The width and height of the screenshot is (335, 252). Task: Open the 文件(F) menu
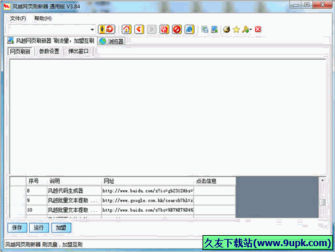pos(18,18)
